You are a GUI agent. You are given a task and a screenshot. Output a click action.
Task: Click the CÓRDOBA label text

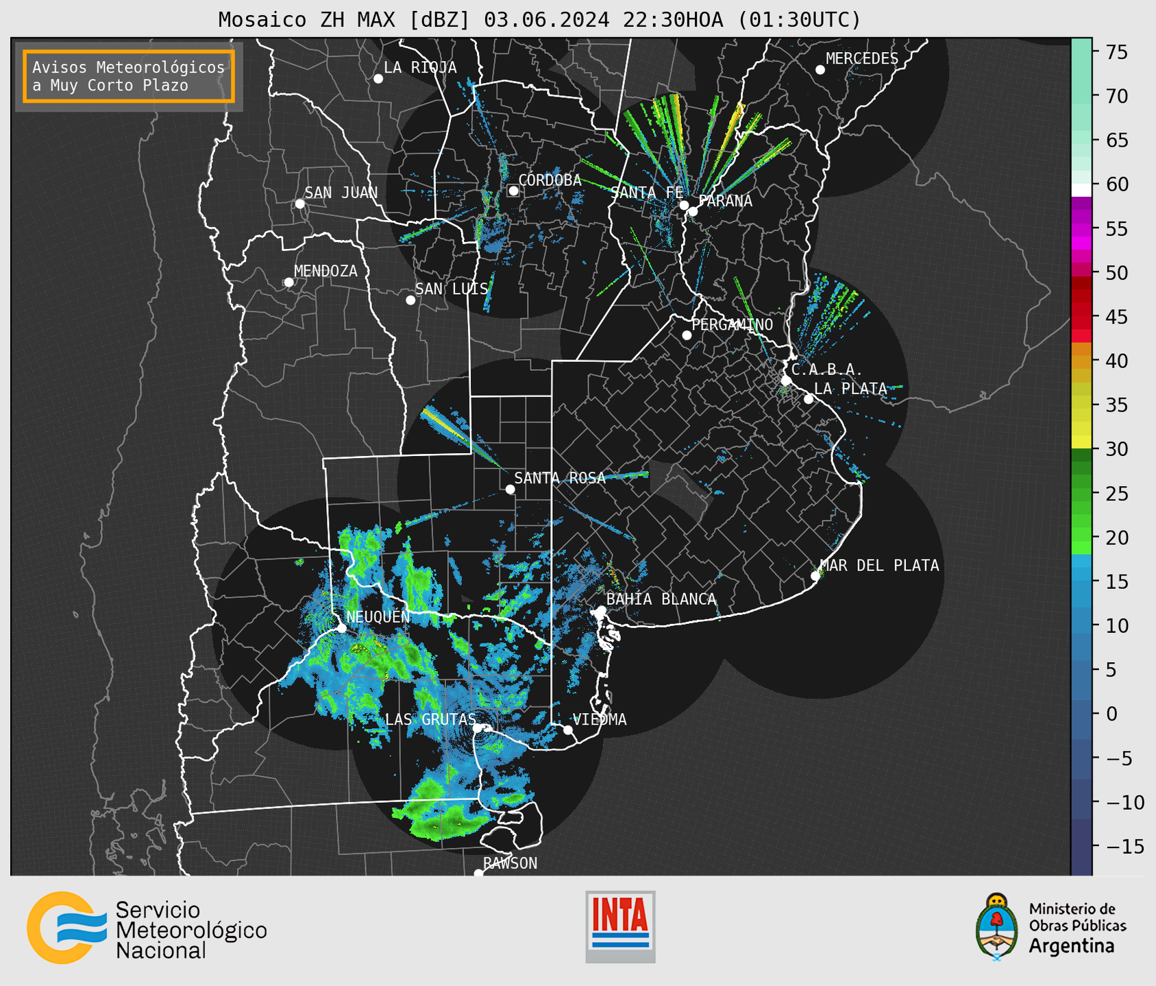click(x=550, y=180)
